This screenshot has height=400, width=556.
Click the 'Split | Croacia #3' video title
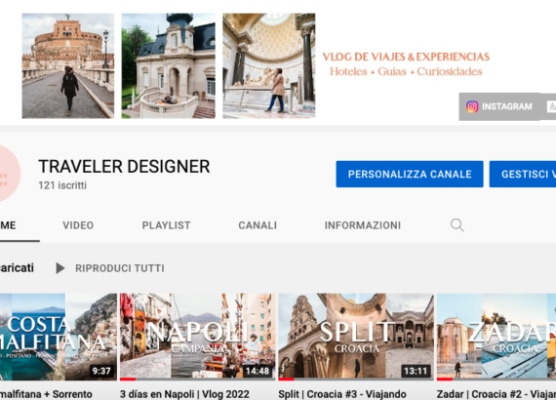pyautogui.click(x=342, y=394)
